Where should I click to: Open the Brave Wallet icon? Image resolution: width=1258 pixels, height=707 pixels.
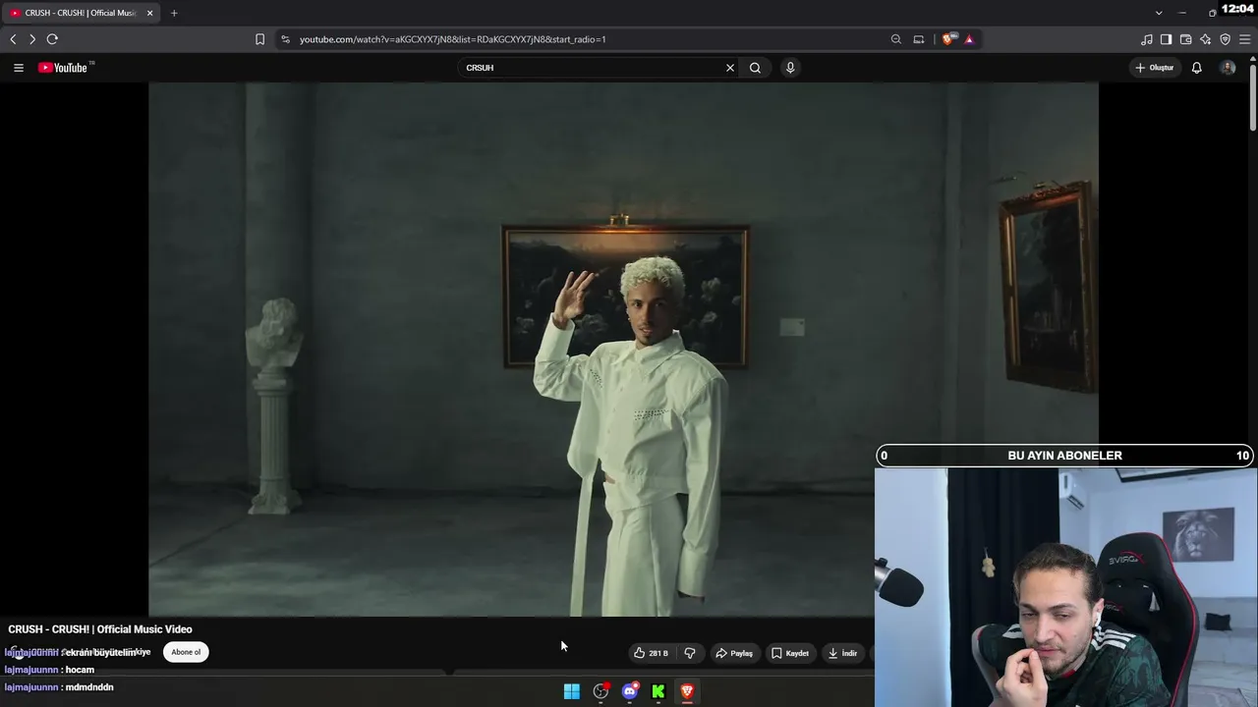(x=1186, y=39)
